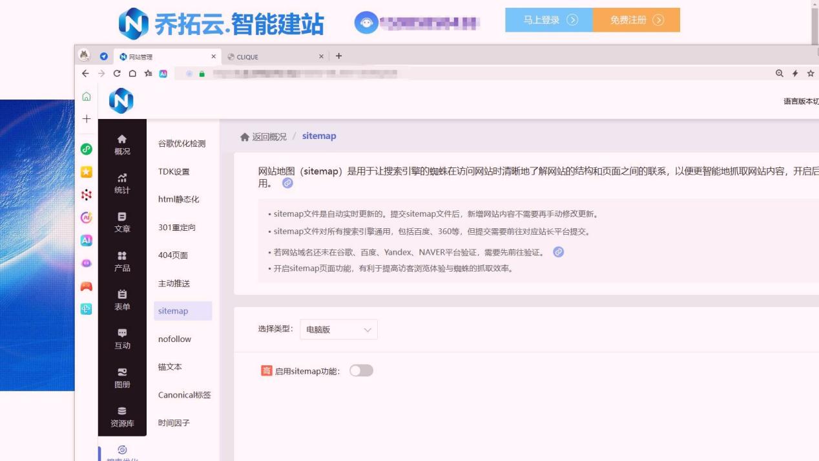The height and width of the screenshot is (461, 819).
Task: Open a new browser tab with plus
Action: click(338, 56)
